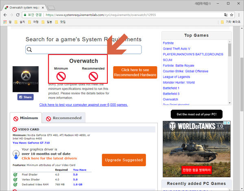Click here to see Recommended Hardware
This screenshot has height=191, width=244.
coord(135,72)
